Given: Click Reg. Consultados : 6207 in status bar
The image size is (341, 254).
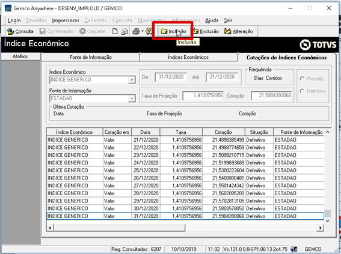Looking at the screenshot, I should click(137, 249).
